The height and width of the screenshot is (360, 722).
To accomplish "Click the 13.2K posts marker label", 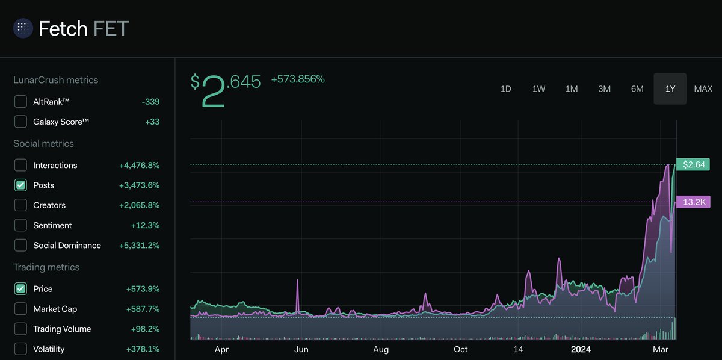I will (693, 202).
